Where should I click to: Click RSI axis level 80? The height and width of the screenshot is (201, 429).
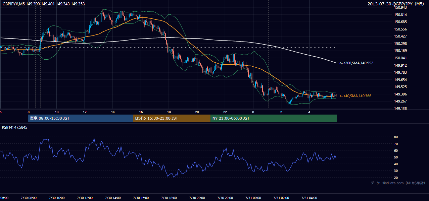[x=396, y=137]
